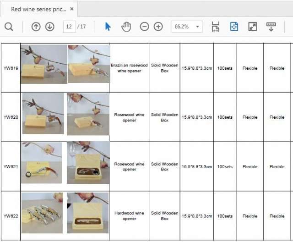This screenshot has height=242, width=293.
Task: Click 15.9*8.8*3.3cm in YW621 row
Action: point(197,167)
